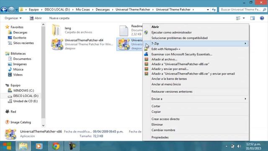
Task: Choose Ejecutar como administrador
Action: [x=171, y=32]
